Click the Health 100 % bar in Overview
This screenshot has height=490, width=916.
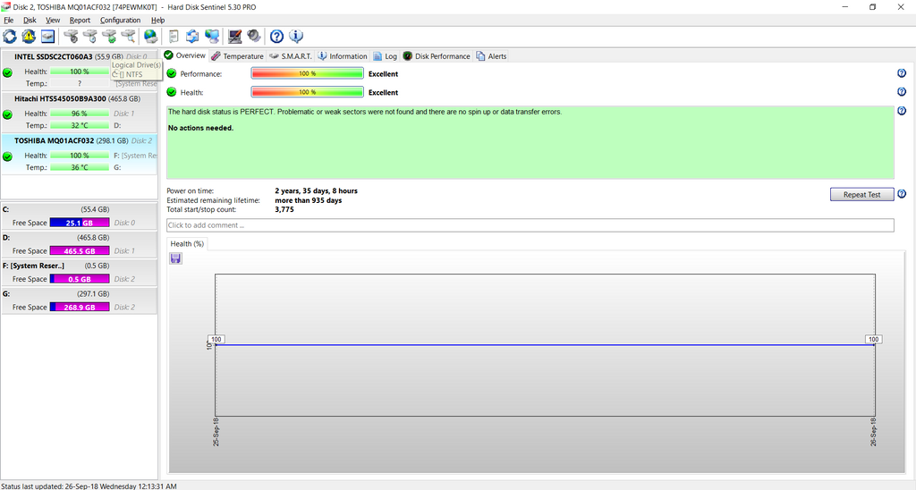coord(308,92)
